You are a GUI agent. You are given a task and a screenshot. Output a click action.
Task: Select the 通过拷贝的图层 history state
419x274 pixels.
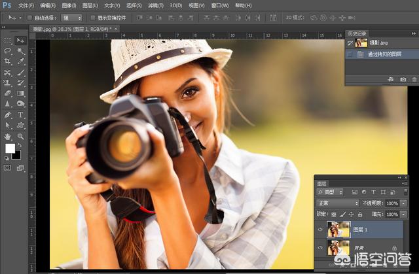(x=386, y=54)
